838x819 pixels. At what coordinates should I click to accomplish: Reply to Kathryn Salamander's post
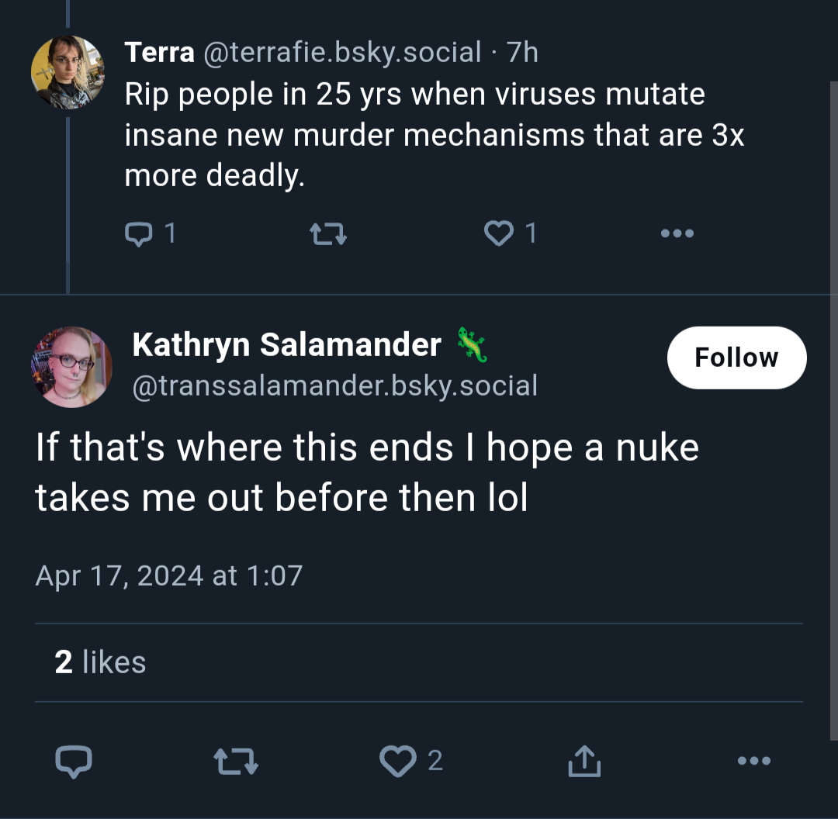click(x=74, y=761)
